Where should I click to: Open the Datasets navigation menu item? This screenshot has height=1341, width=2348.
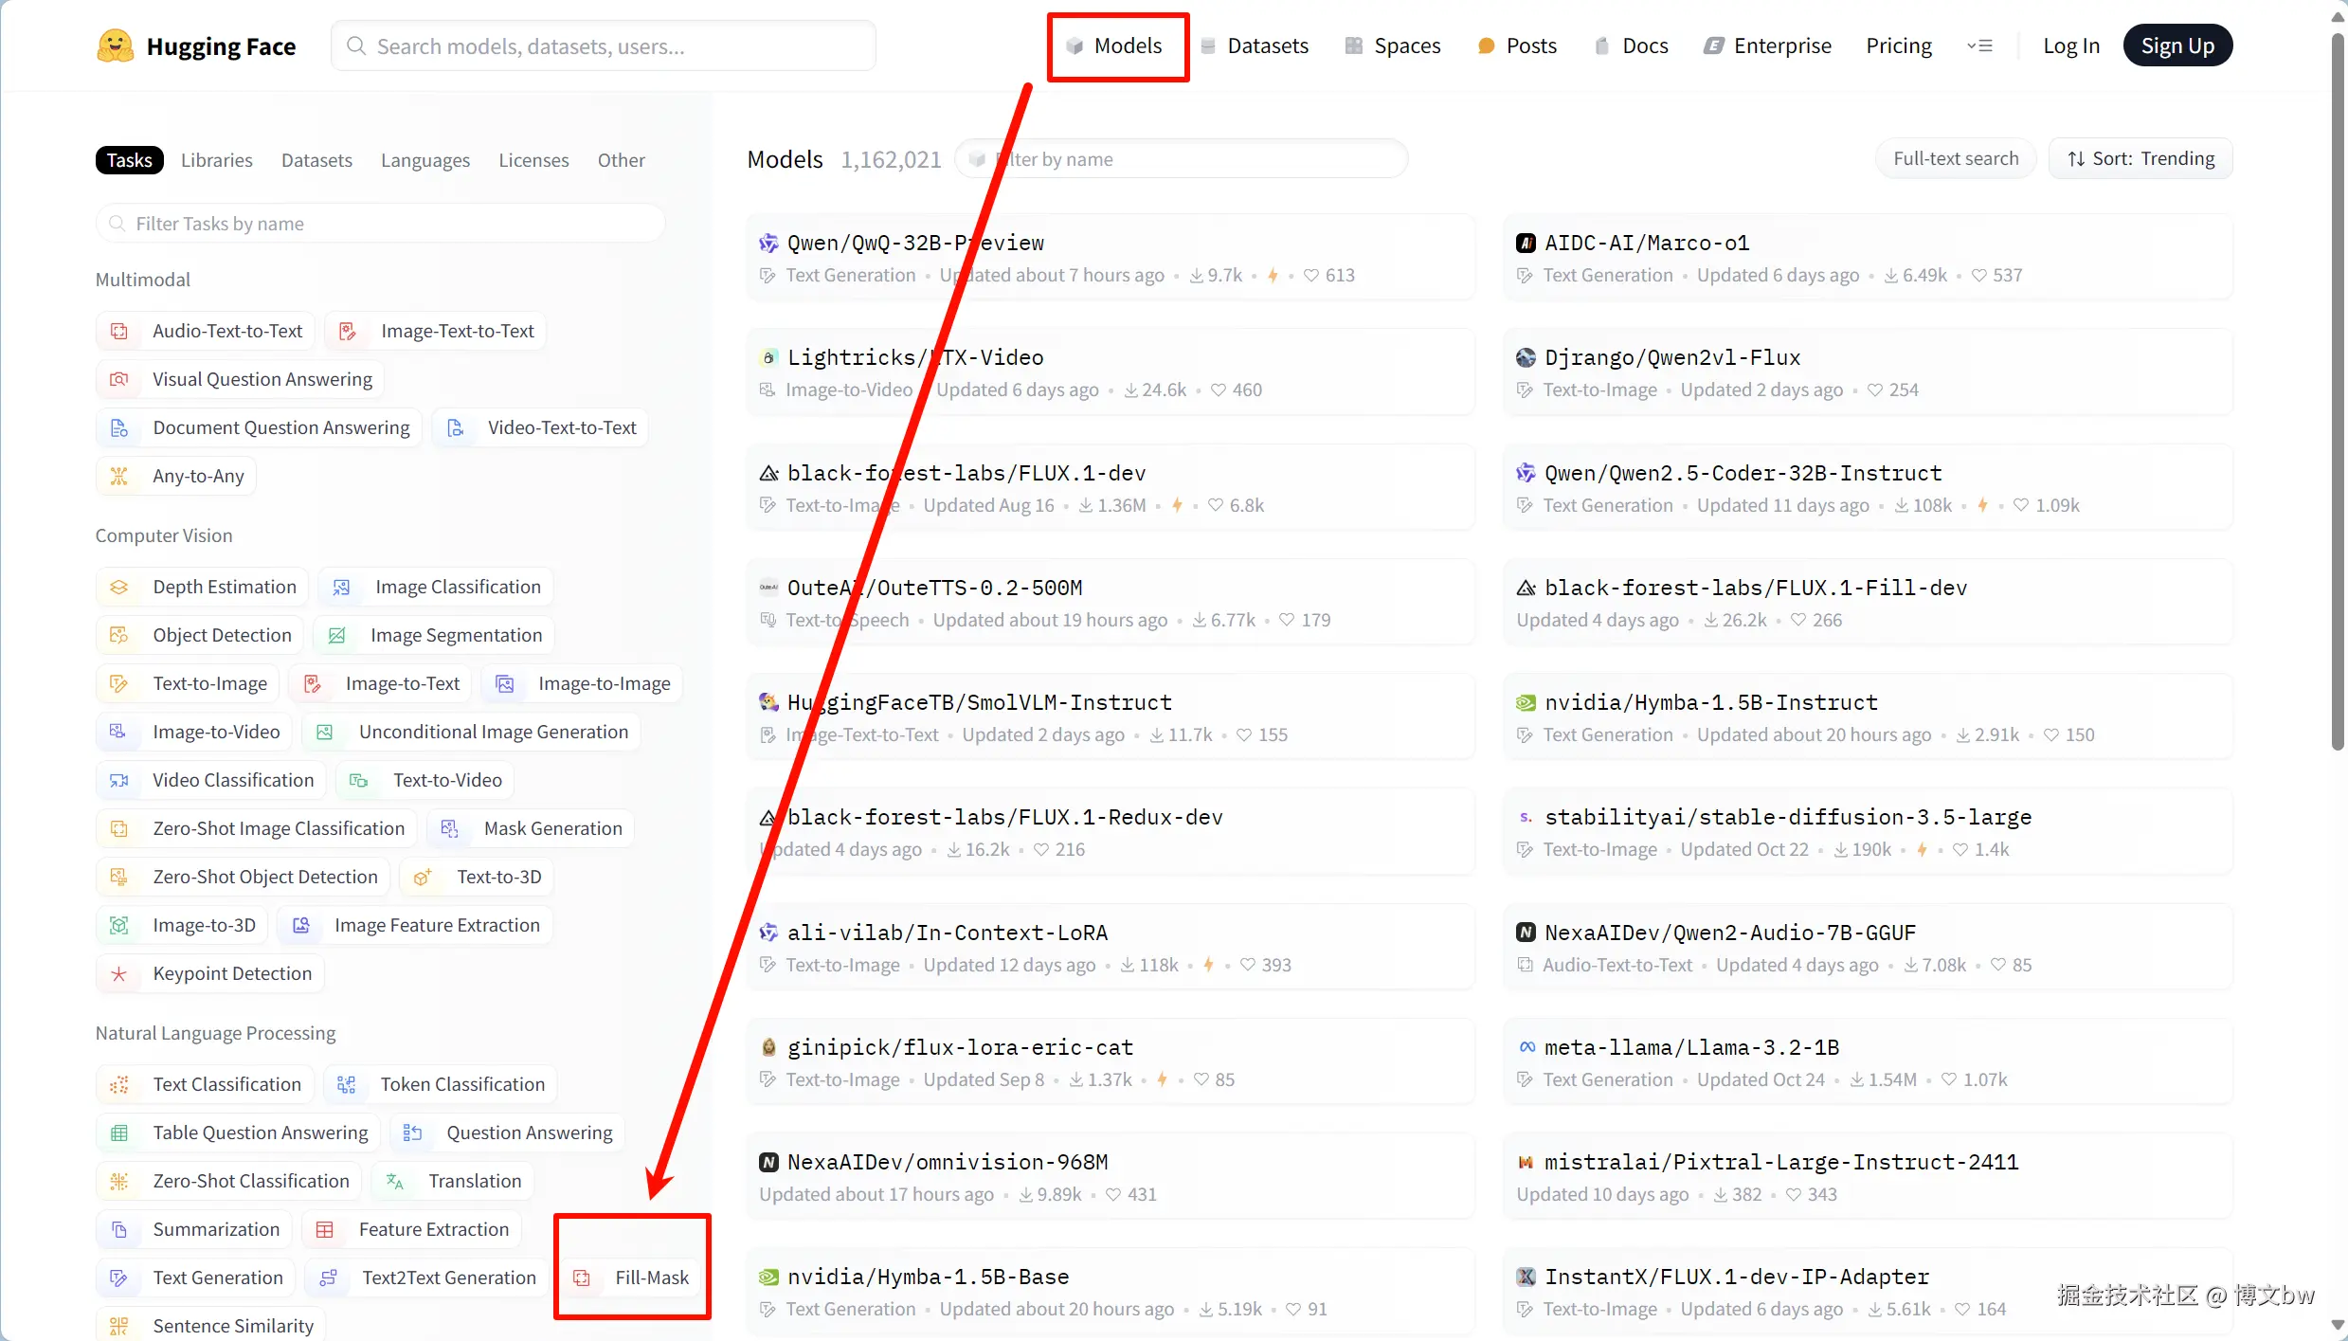1255,45
